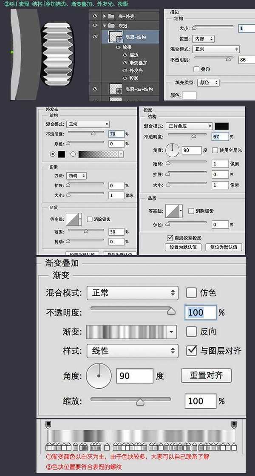This screenshot has width=255, height=476.
Task: Toggle the eye icon beside 外发光 effect
Action: pyautogui.click(x=125, y=70)
